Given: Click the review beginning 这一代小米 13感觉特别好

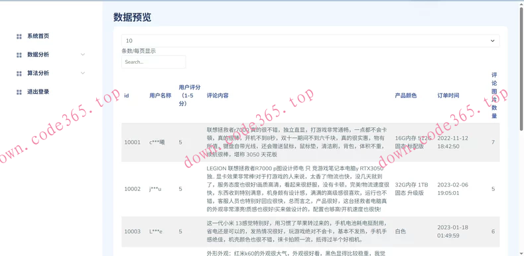Looking at the screenshot, I should tap(297, 231).
